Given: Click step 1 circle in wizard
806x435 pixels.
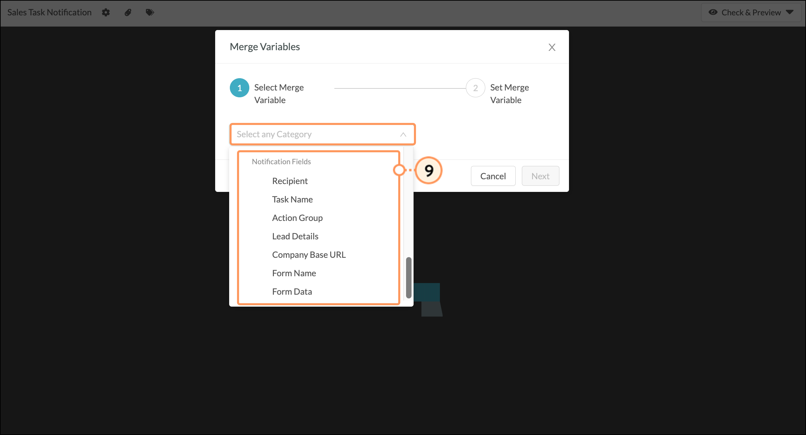Looking at the screenshot, I should 239,88.
